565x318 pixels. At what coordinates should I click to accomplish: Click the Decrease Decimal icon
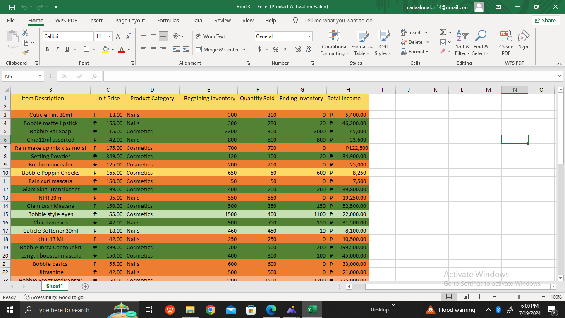[308, 49]
